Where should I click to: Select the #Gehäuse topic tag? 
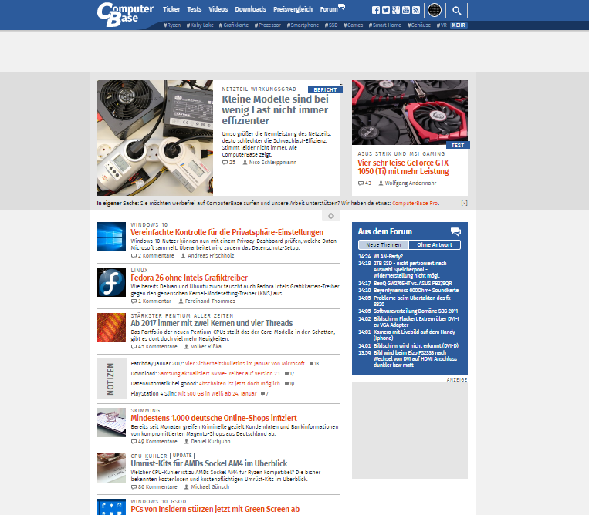point(419,25)
